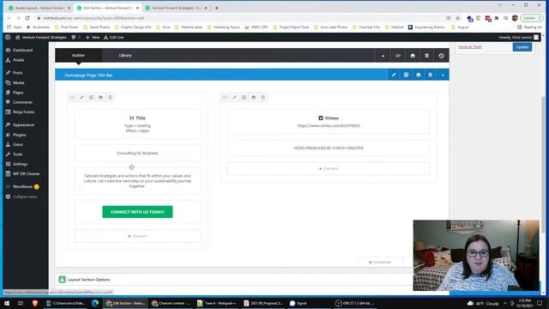Open Media in admin sidebar
The height and width of the screenshot is (309, 549).
pyautogui.click(x=18, y=82)
